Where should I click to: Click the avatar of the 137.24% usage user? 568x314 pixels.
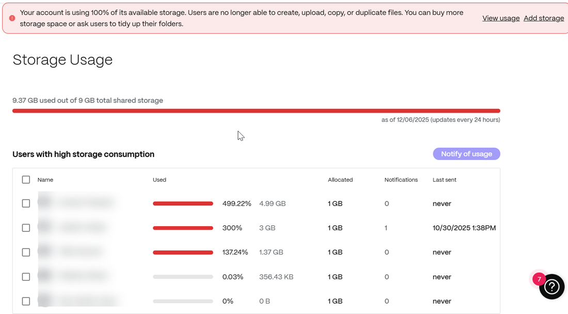[45, 252]
